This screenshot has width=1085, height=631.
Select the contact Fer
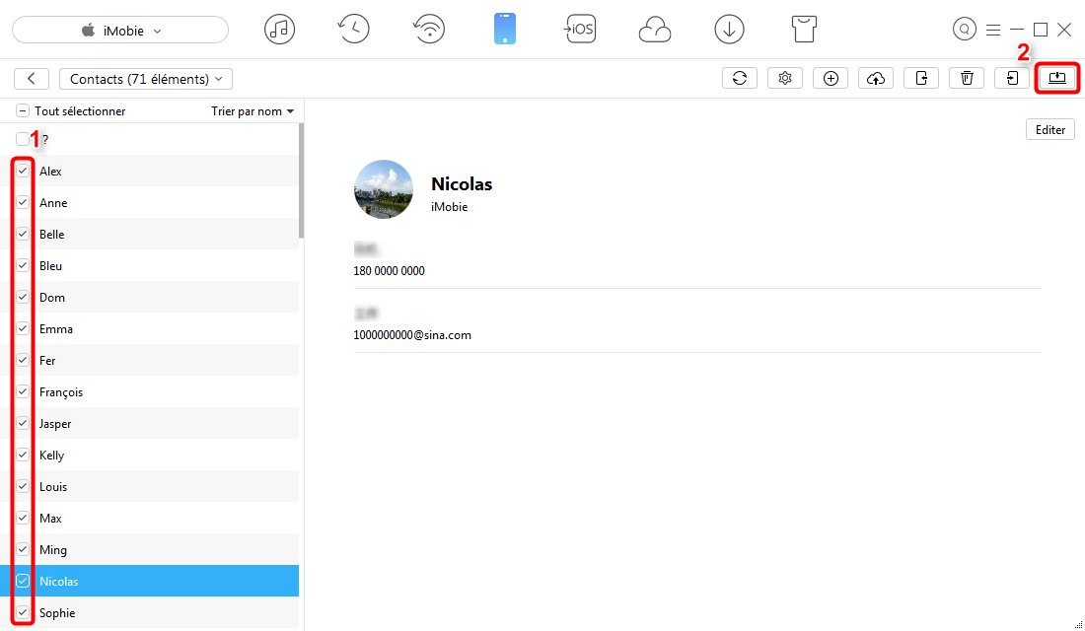click(x=150, y=361)
